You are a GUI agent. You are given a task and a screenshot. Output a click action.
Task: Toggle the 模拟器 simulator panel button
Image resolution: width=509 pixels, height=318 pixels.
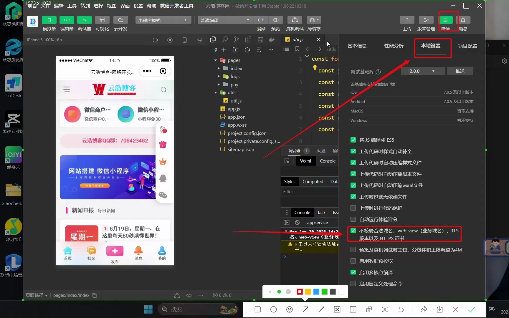pyautogui.click(x=49, y=20)
